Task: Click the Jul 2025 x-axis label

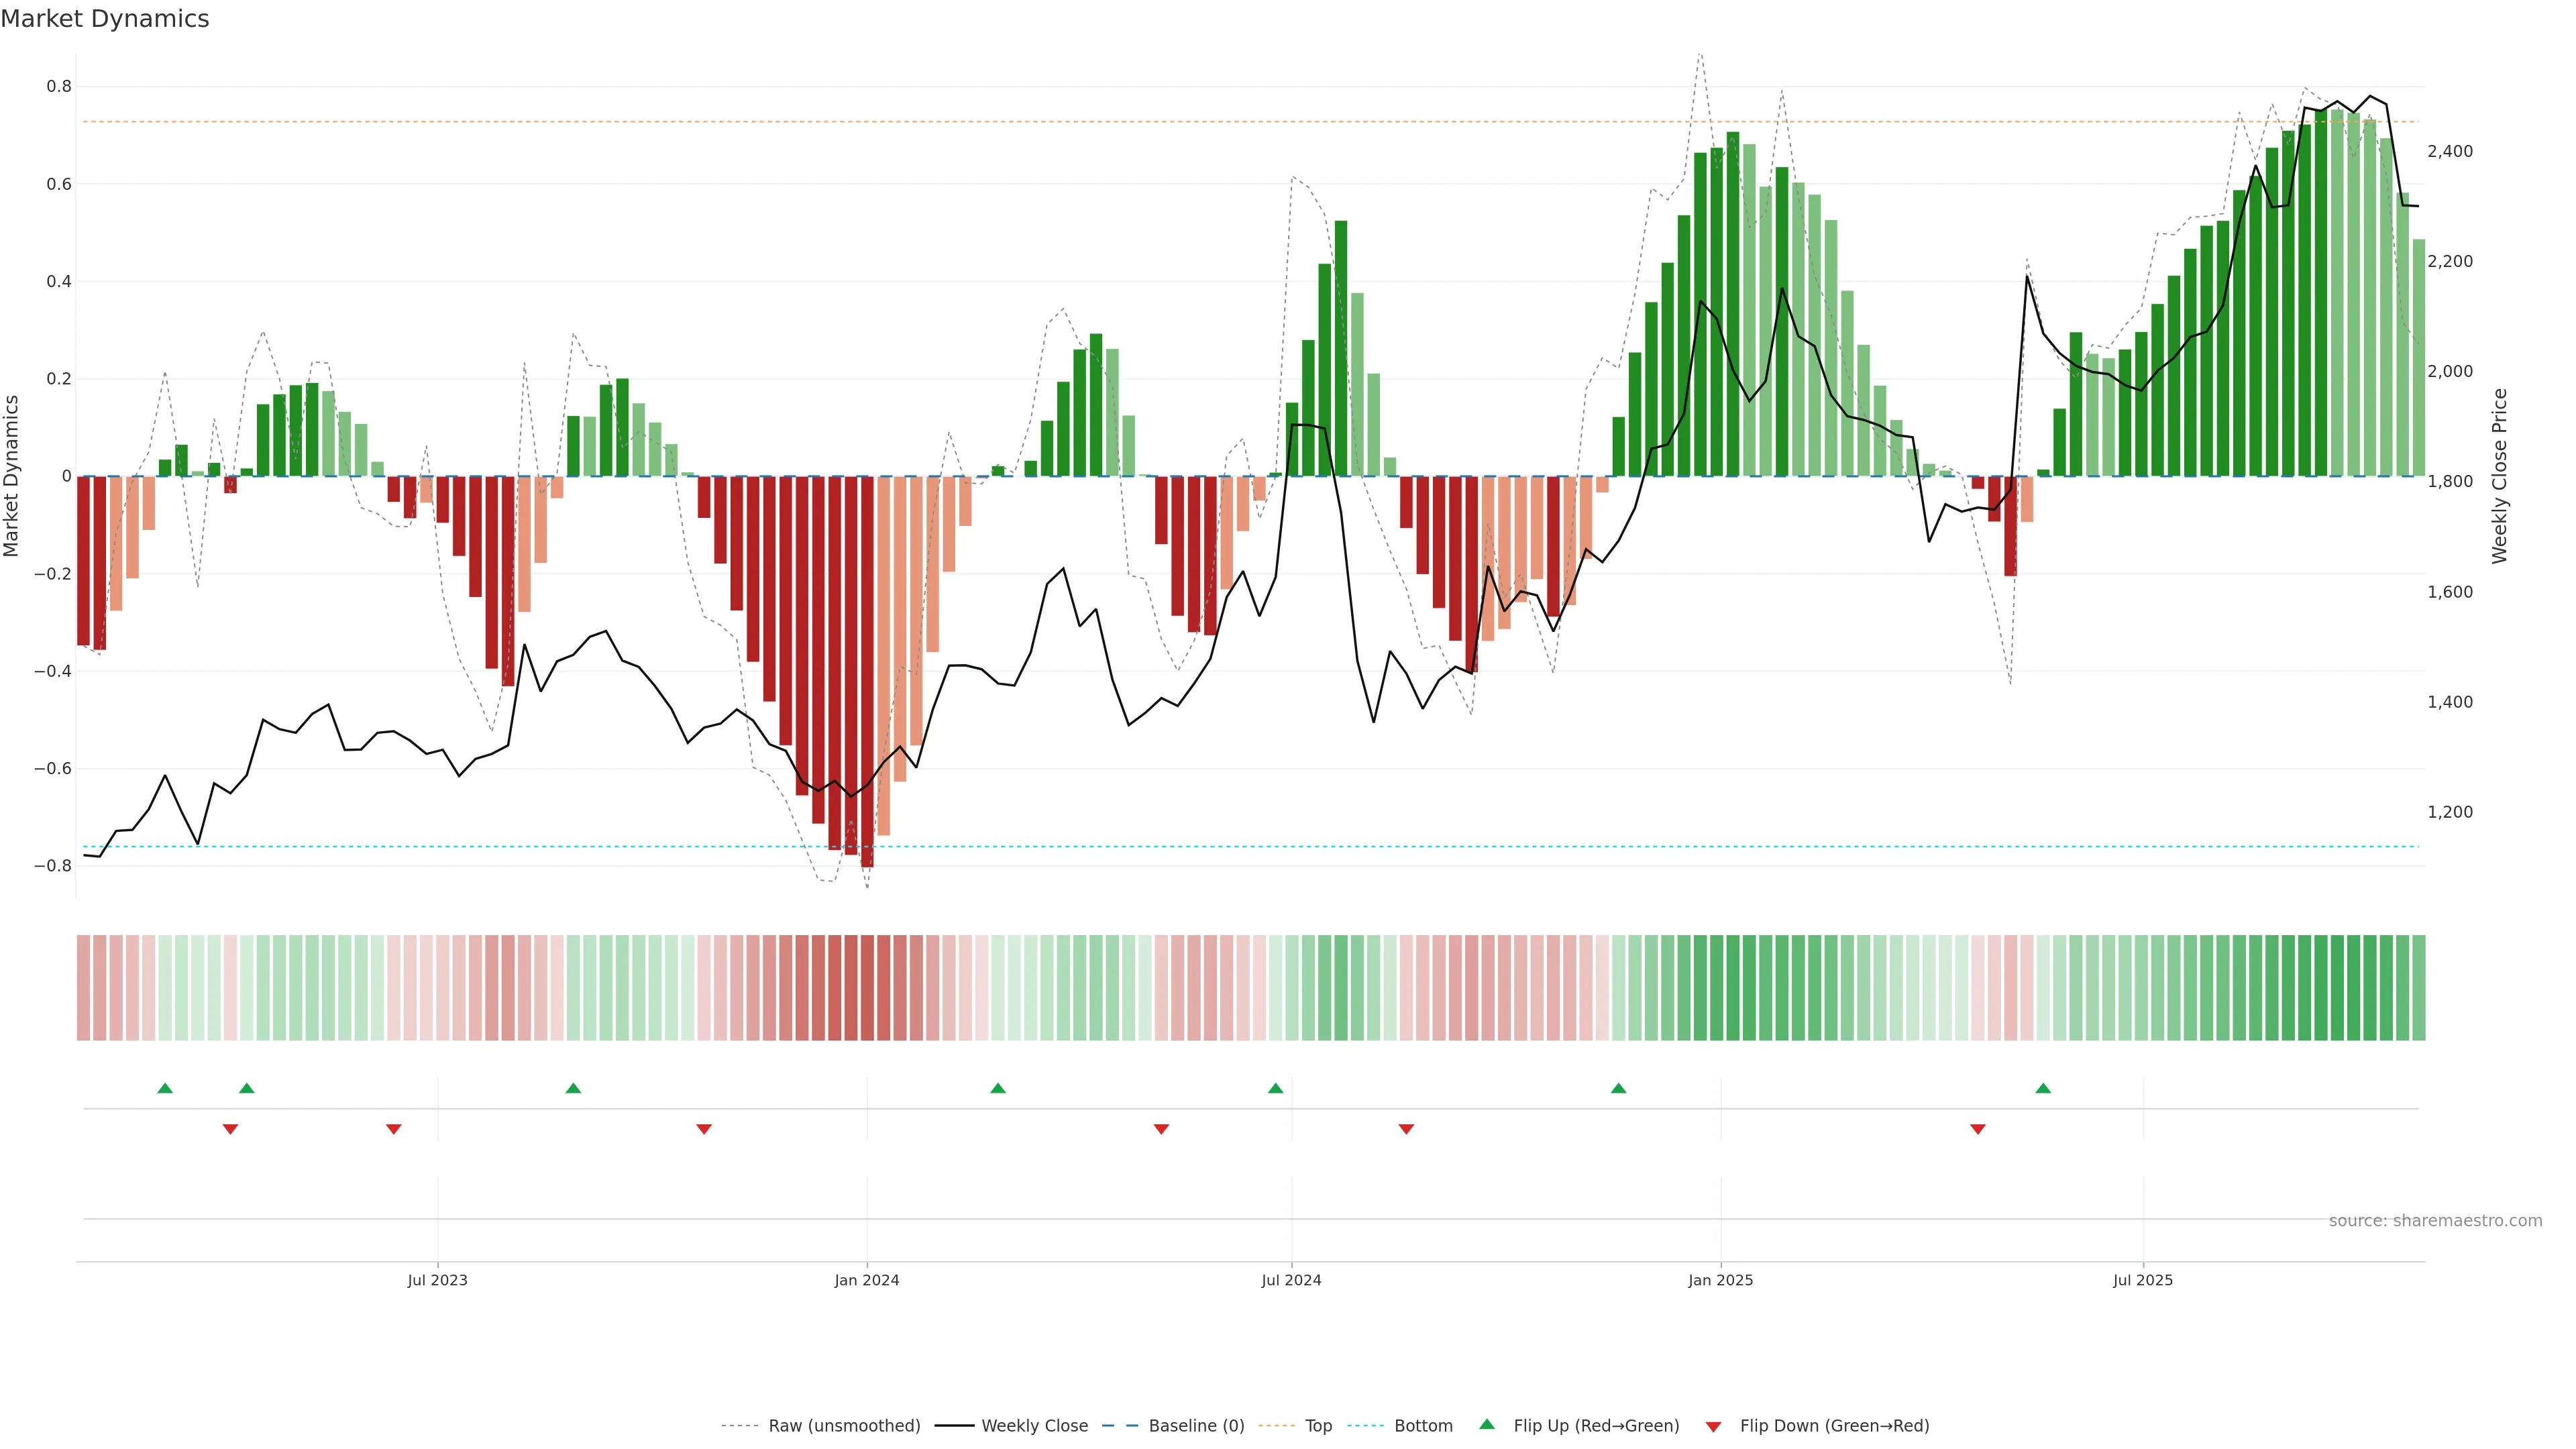Action: (x=2142, y=1280)
